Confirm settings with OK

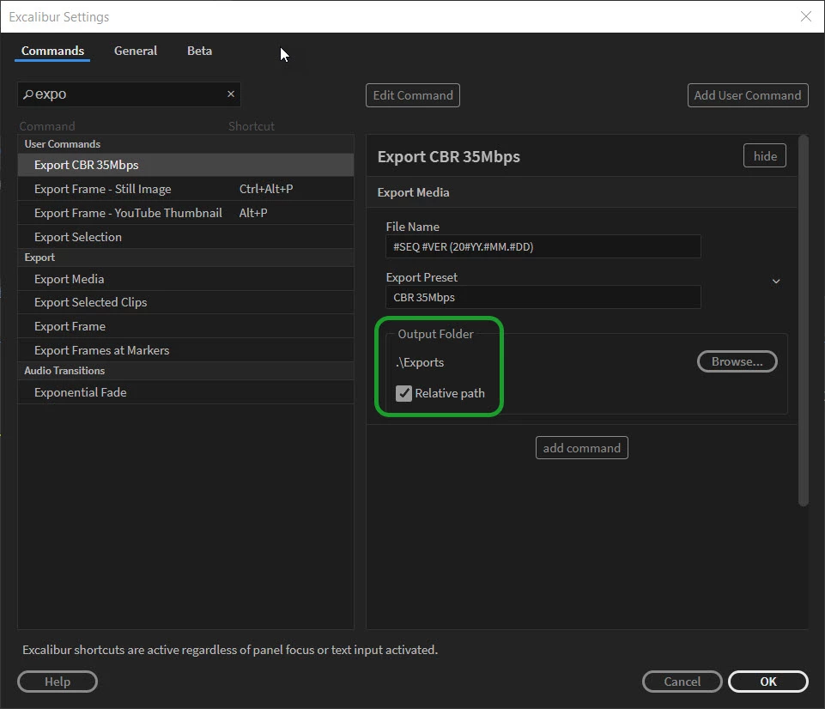pos(767,682)
